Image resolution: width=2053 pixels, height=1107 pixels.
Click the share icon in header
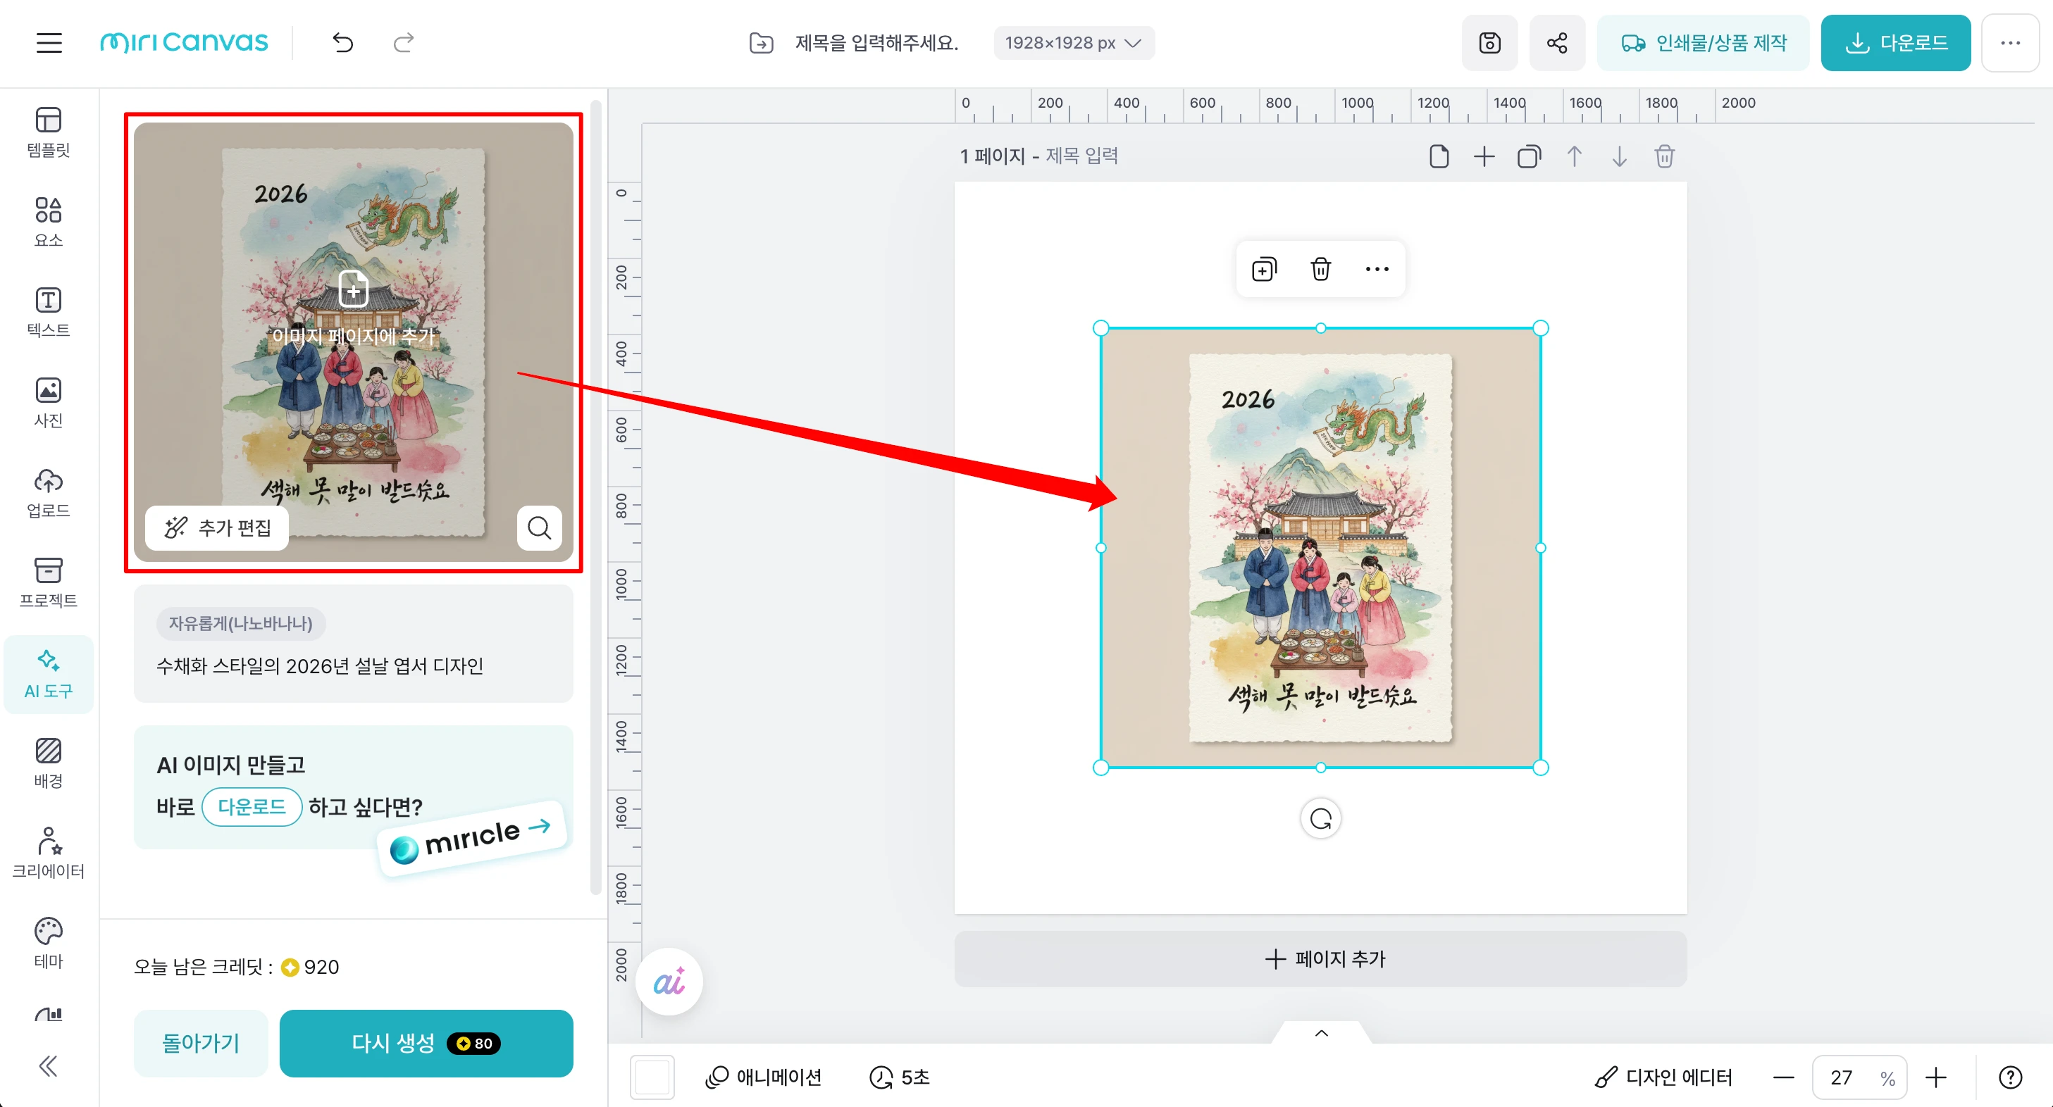click(1556, 42)
